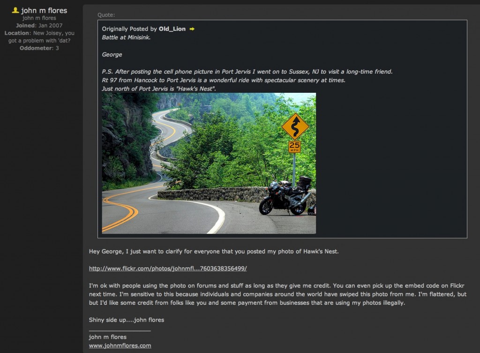
Task: Click the yellow arrow view-post icon after Old_Lion
Action: pos(192,29)
